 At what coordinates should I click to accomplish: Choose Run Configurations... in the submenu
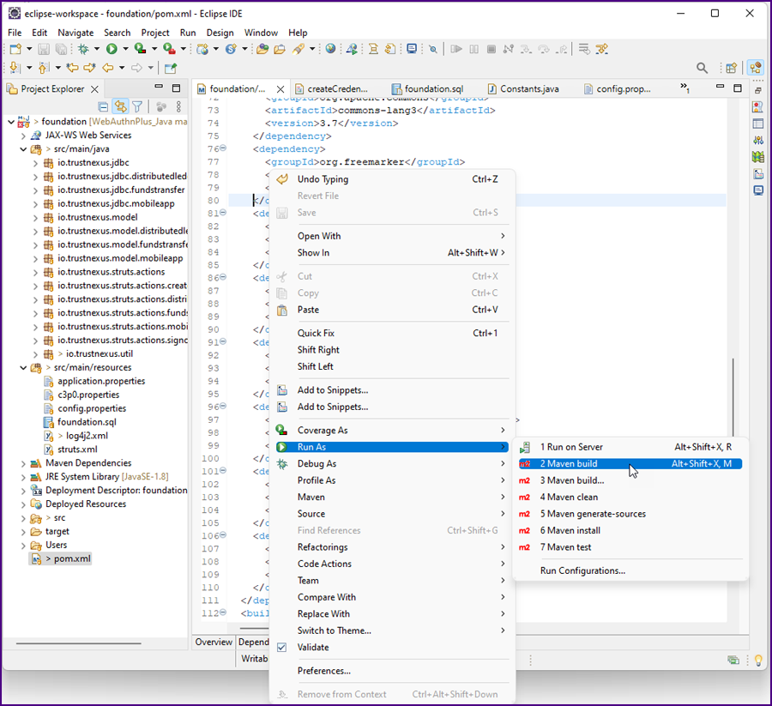(x=582, y=570)
